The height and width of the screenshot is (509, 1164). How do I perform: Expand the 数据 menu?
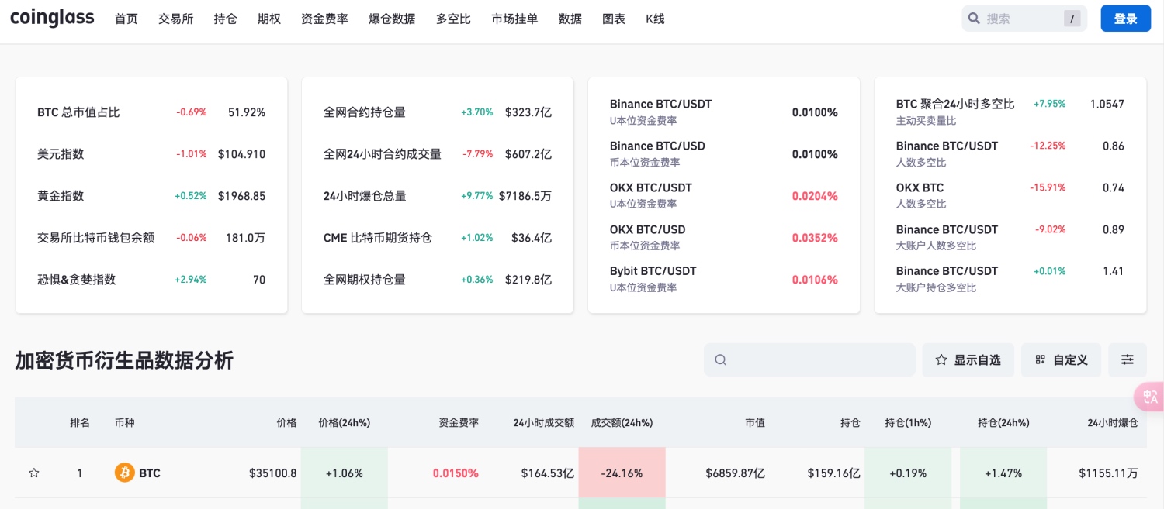pyautogui.click(x=570, y=19)
